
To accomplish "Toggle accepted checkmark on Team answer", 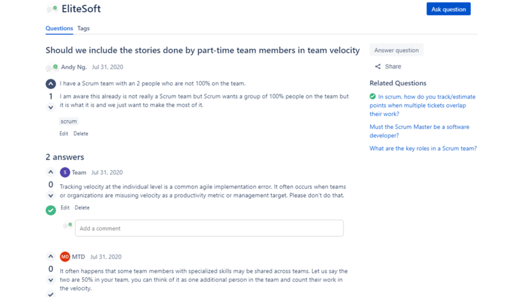I will click(x=51, y=210).
